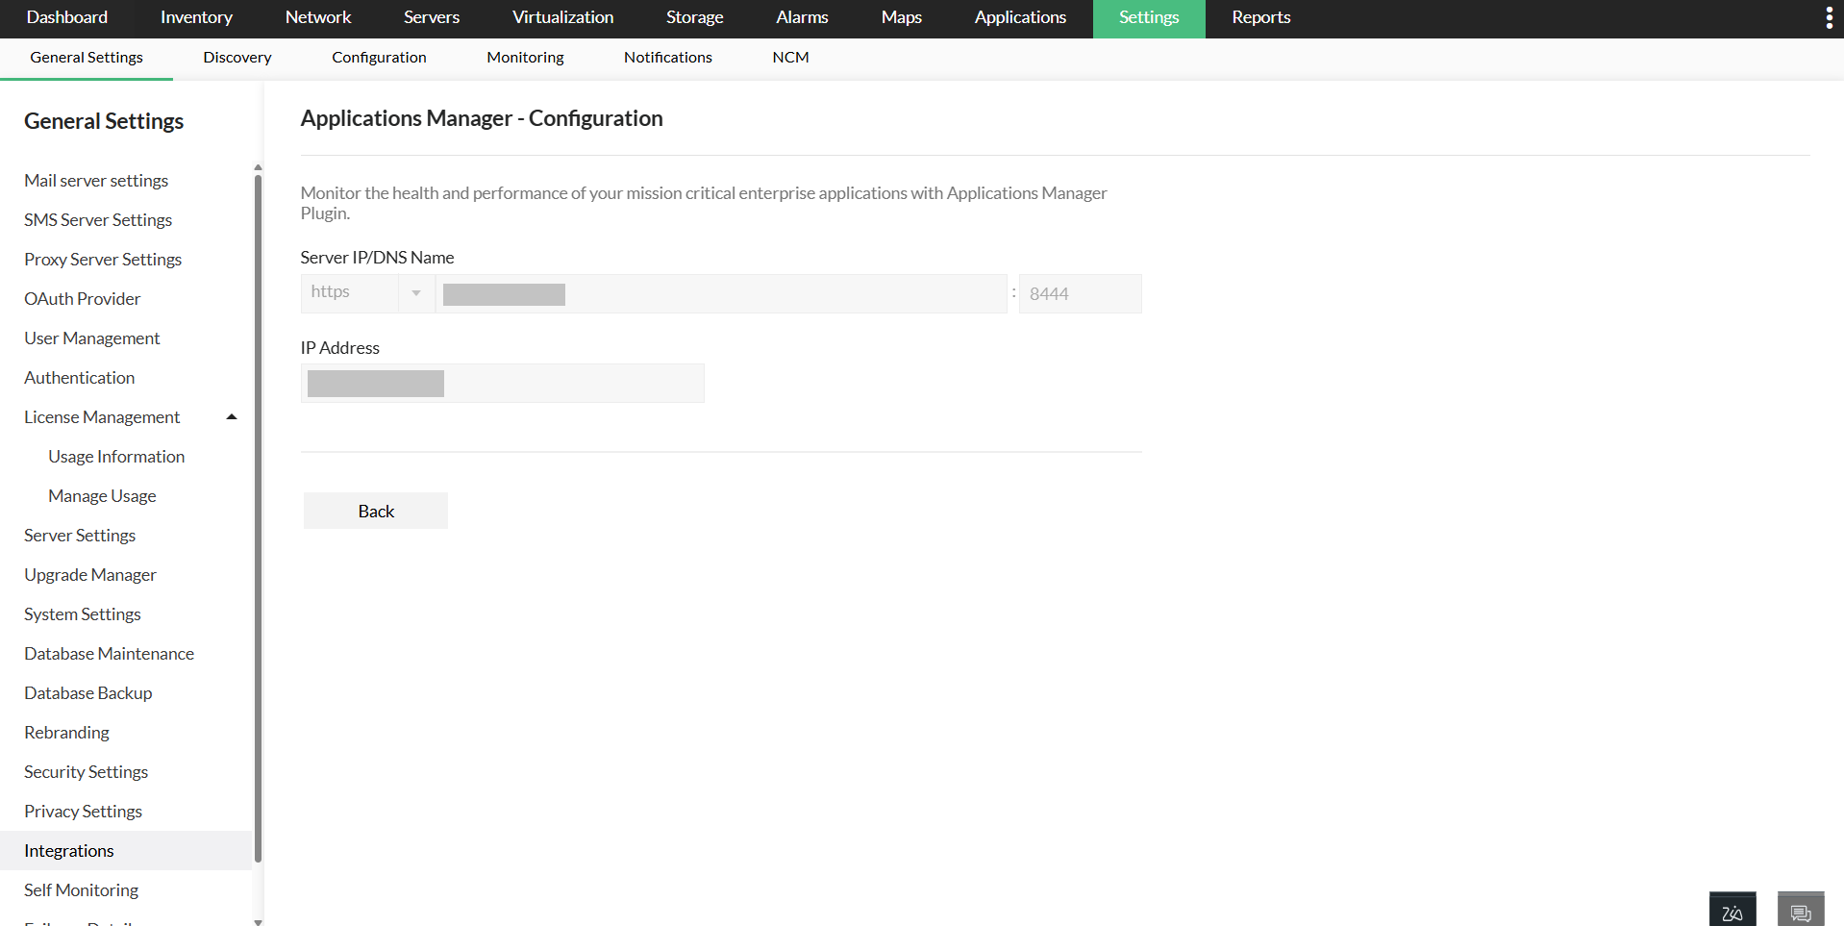Screen dimensions: 1844x926
Task: Open the NCM sub-tab
Action: click(790, 58)
